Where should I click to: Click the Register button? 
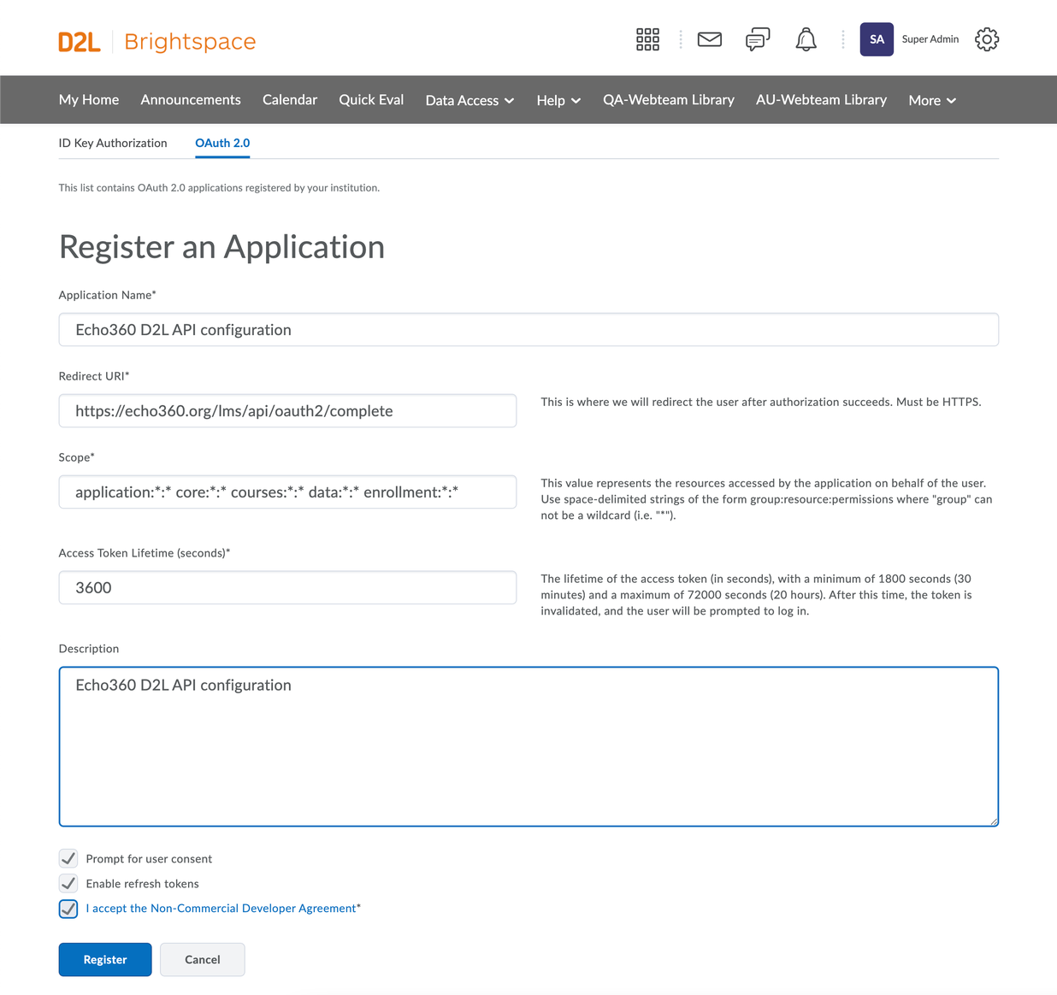pos(105,959)
